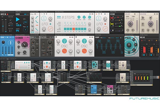Click the DELAY Mix vertical slider
The height and width of the screenshot is (107, 160).
(x=137, y=26)
